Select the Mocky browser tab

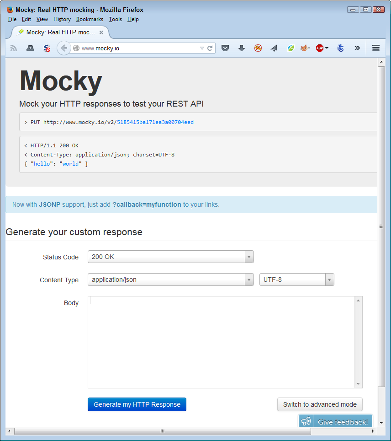pos(59,32)
